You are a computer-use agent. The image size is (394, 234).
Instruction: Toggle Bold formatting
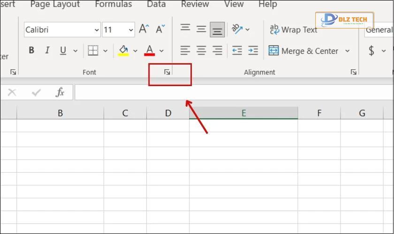point(31,51)
